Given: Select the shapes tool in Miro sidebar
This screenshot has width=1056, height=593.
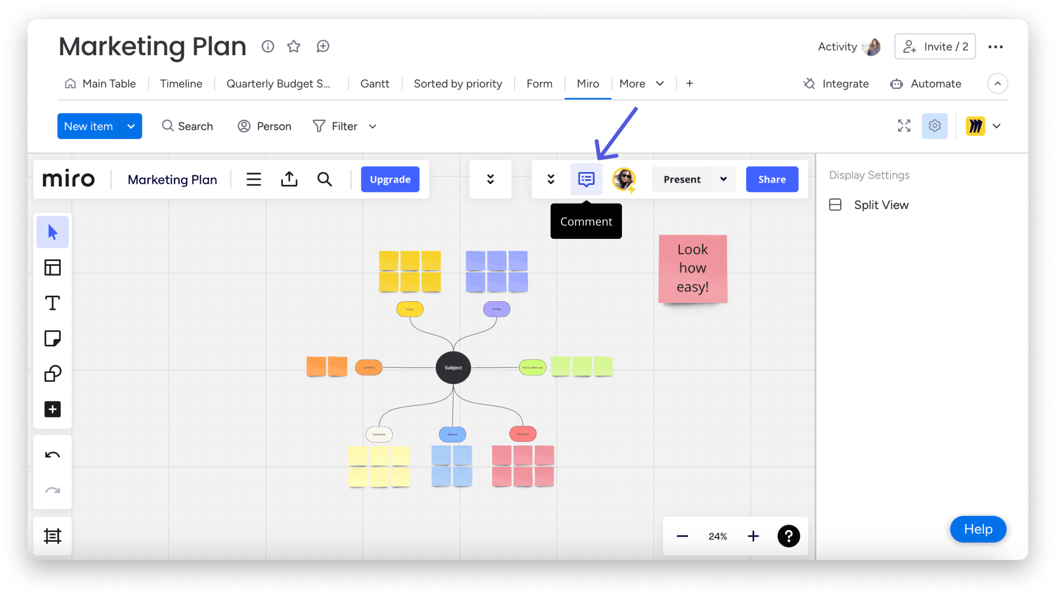Looking at the screenshot, I should [52, 373].
